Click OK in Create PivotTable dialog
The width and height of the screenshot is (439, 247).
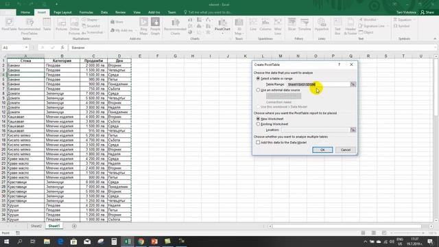322,150
